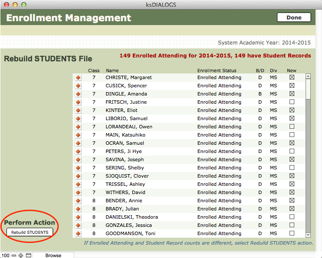Minimize the ksDIALOGS window
The image size is (322, 258).
[15, 4]
